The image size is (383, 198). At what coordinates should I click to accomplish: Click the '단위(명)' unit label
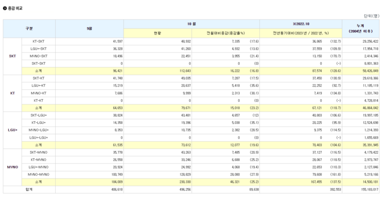[372, 16]
